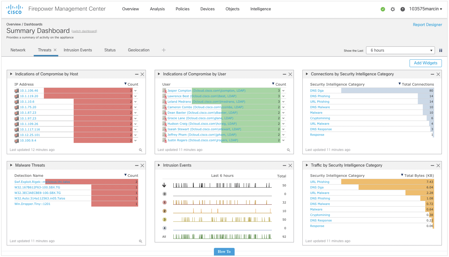449x257 pixels.
Task: Open the Intelligence menu
Action: pos(261,9)
